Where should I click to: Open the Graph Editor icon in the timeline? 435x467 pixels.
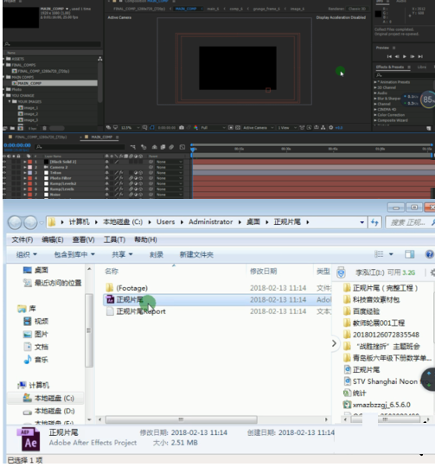click(x=182, y=147)
